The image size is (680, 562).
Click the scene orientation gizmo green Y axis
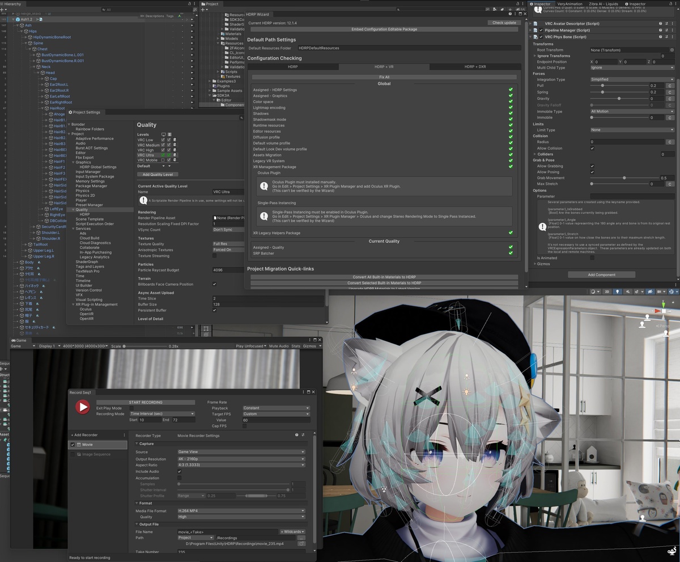pyautogui.click(x=664, y=305)
